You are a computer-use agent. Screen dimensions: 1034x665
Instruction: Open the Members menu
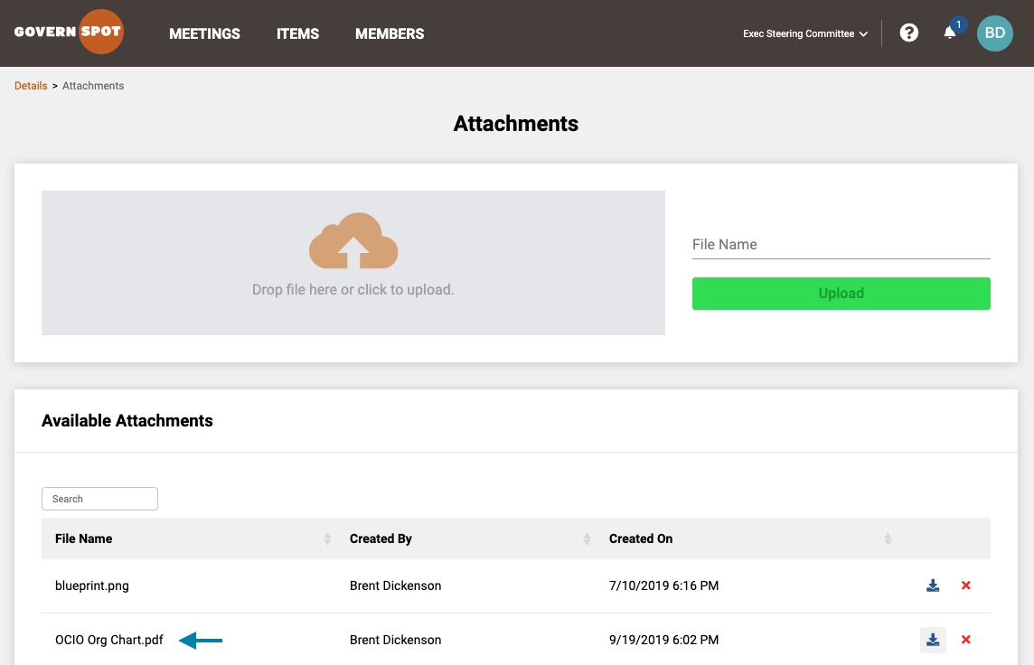click(x=390, y=33)
